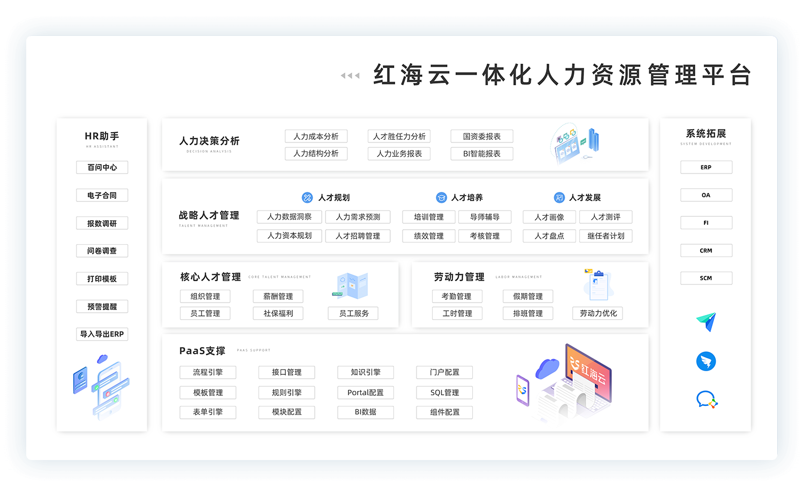Viewport: 803px width, 482px height.
Task: Click the PaaS laptop 红海云 illustration
Action: [x=564, y=382]
